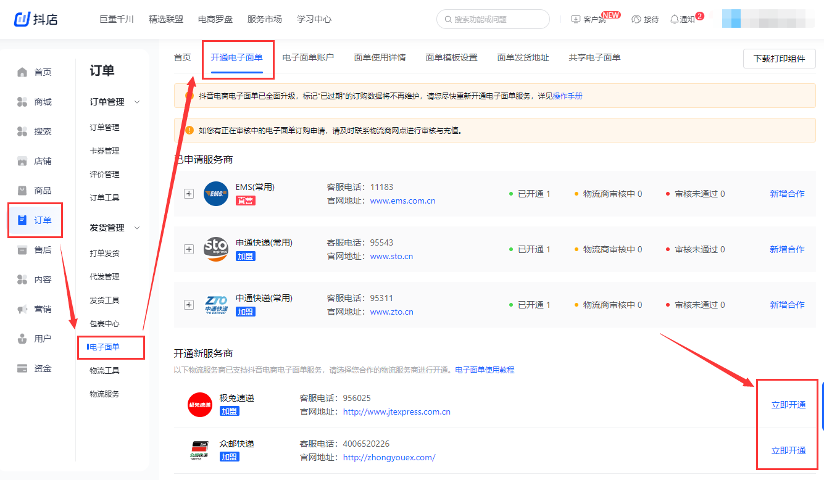Click 新增合作 for 申通快递

787,249
